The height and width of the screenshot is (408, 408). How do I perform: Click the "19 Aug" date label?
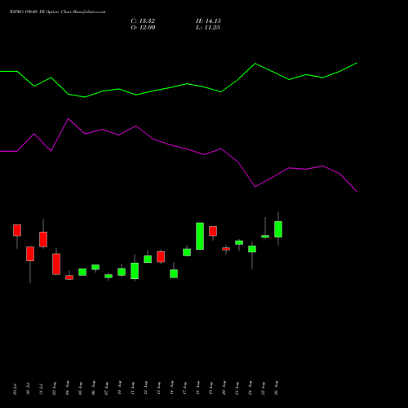click(x=211, y=388)
